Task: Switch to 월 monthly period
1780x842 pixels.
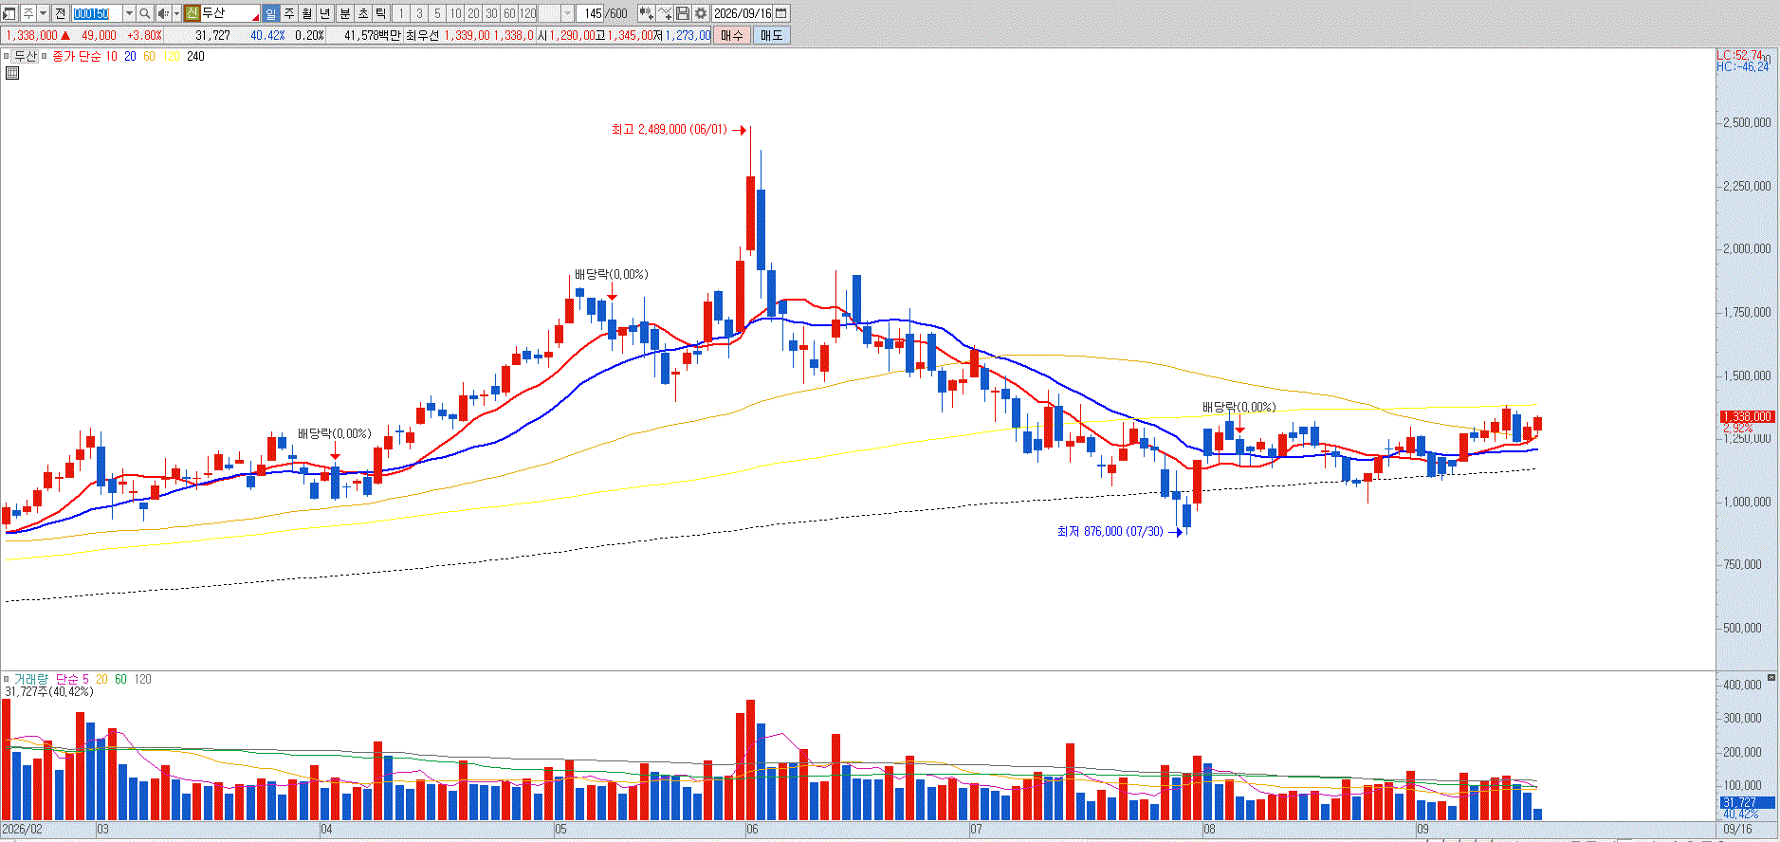Action: 307,13
